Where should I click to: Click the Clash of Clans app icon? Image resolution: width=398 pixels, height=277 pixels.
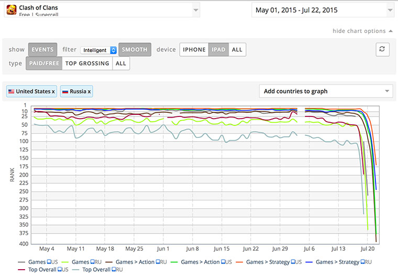(11, 10)
